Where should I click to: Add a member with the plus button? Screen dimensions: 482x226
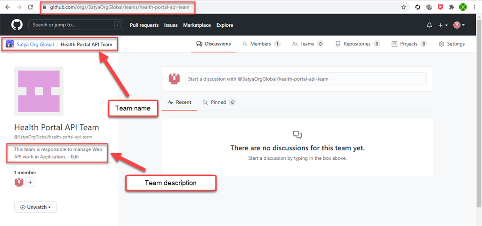point(31,183)
